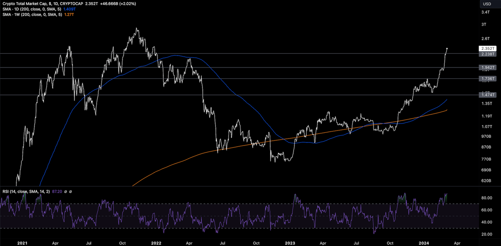Open the USD currency selector
The image size is (501, 246).
[x=487, y=4]
